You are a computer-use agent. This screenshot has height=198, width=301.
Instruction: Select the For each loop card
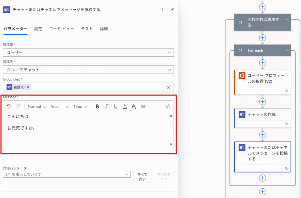tap(262, 50)
